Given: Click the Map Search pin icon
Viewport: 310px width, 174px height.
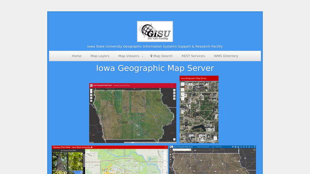Looking at the screenshot, I should point(151,56).
